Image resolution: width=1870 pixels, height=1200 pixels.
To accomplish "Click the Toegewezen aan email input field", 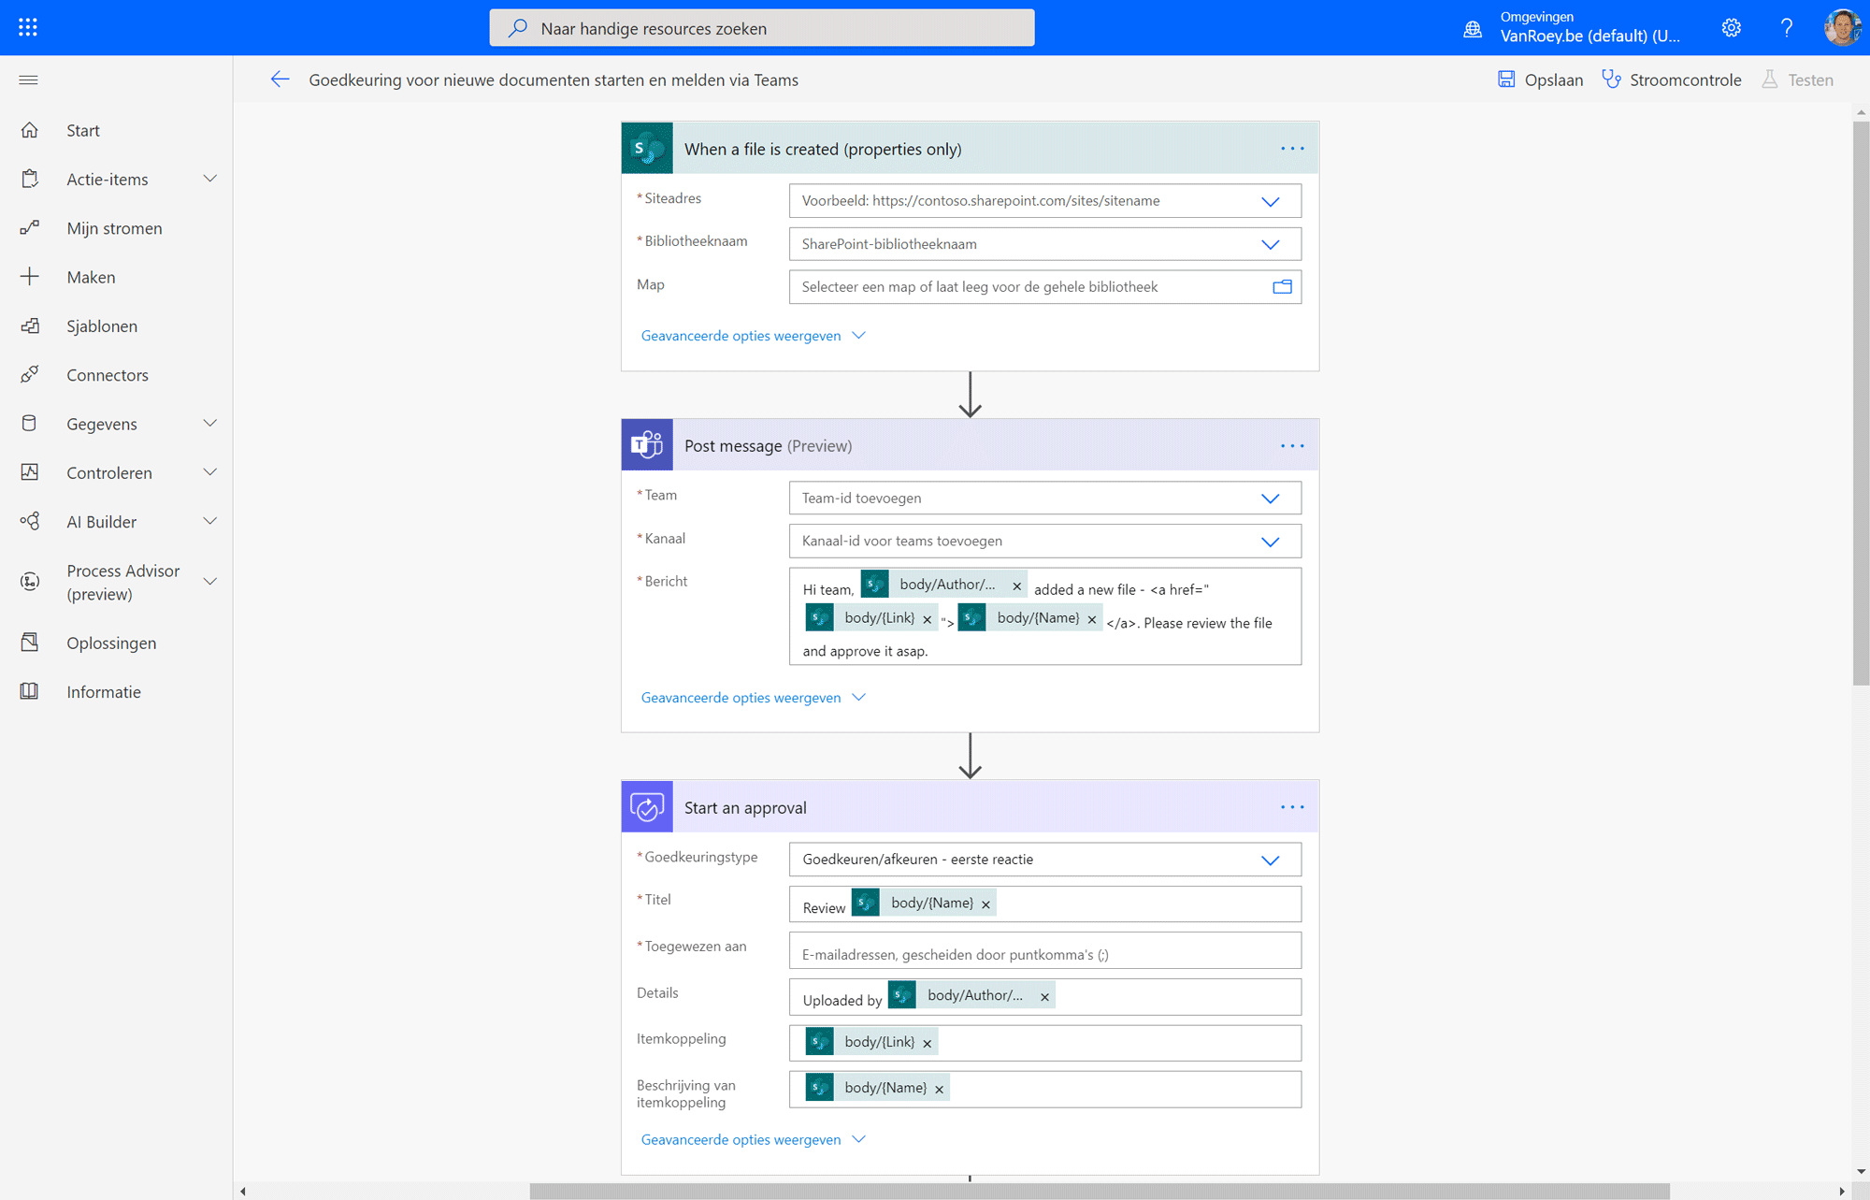I will tap(1045, 951).
